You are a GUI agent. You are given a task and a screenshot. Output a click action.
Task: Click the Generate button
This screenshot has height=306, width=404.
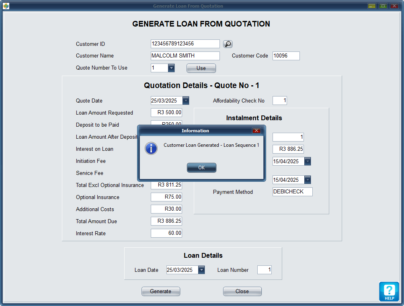coord(160,292)
